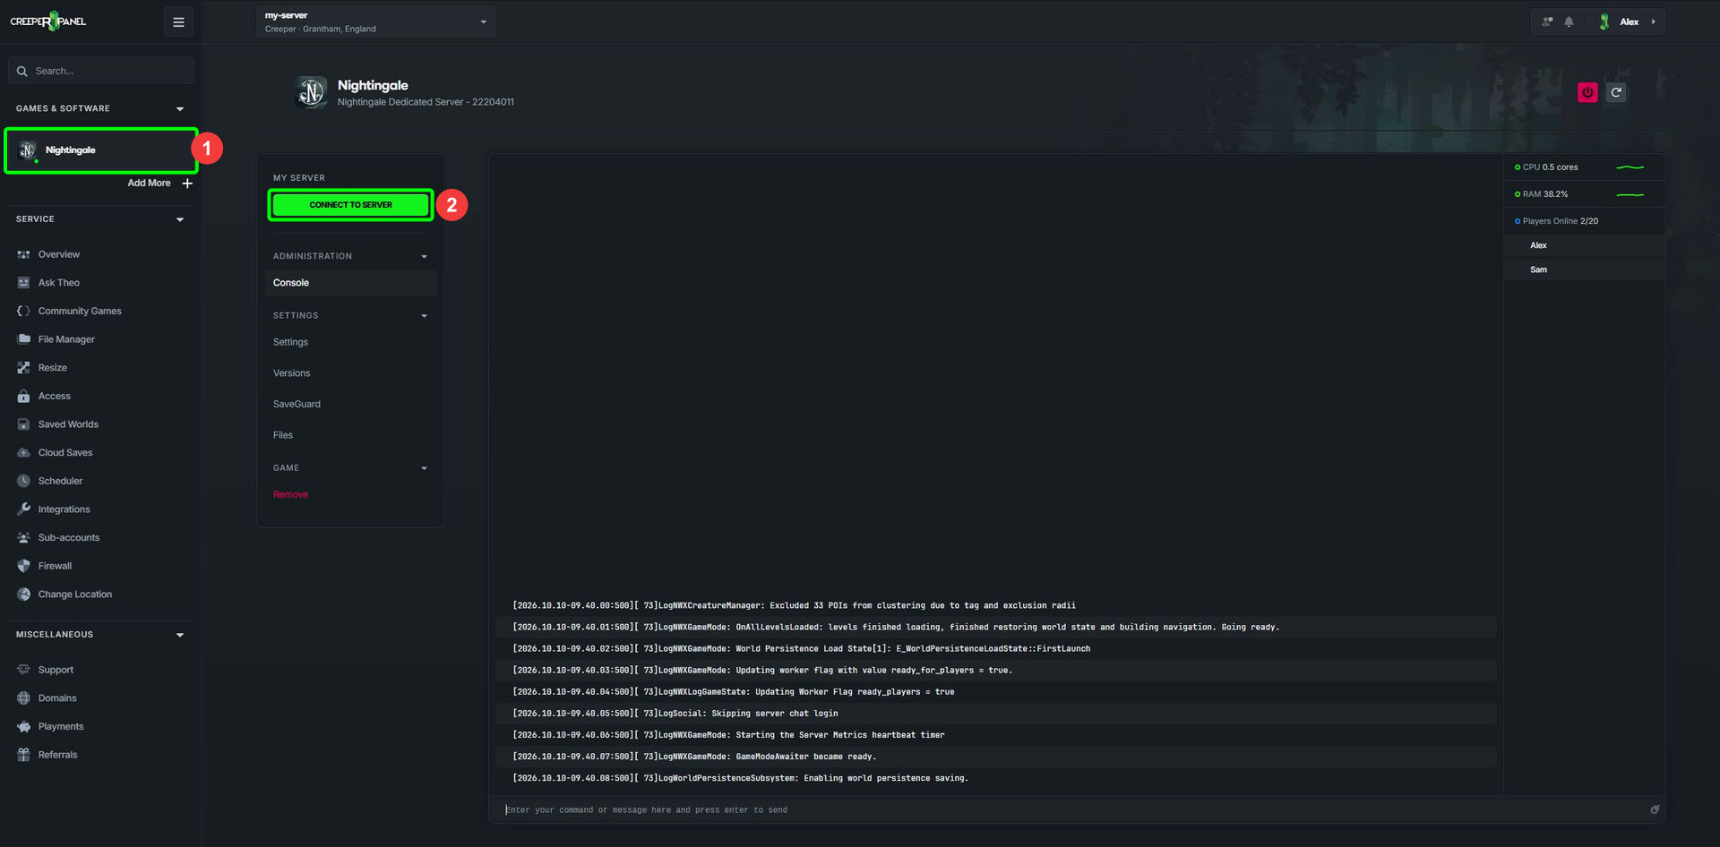Click the Cloud Saves cloud icon

point(23,453)
